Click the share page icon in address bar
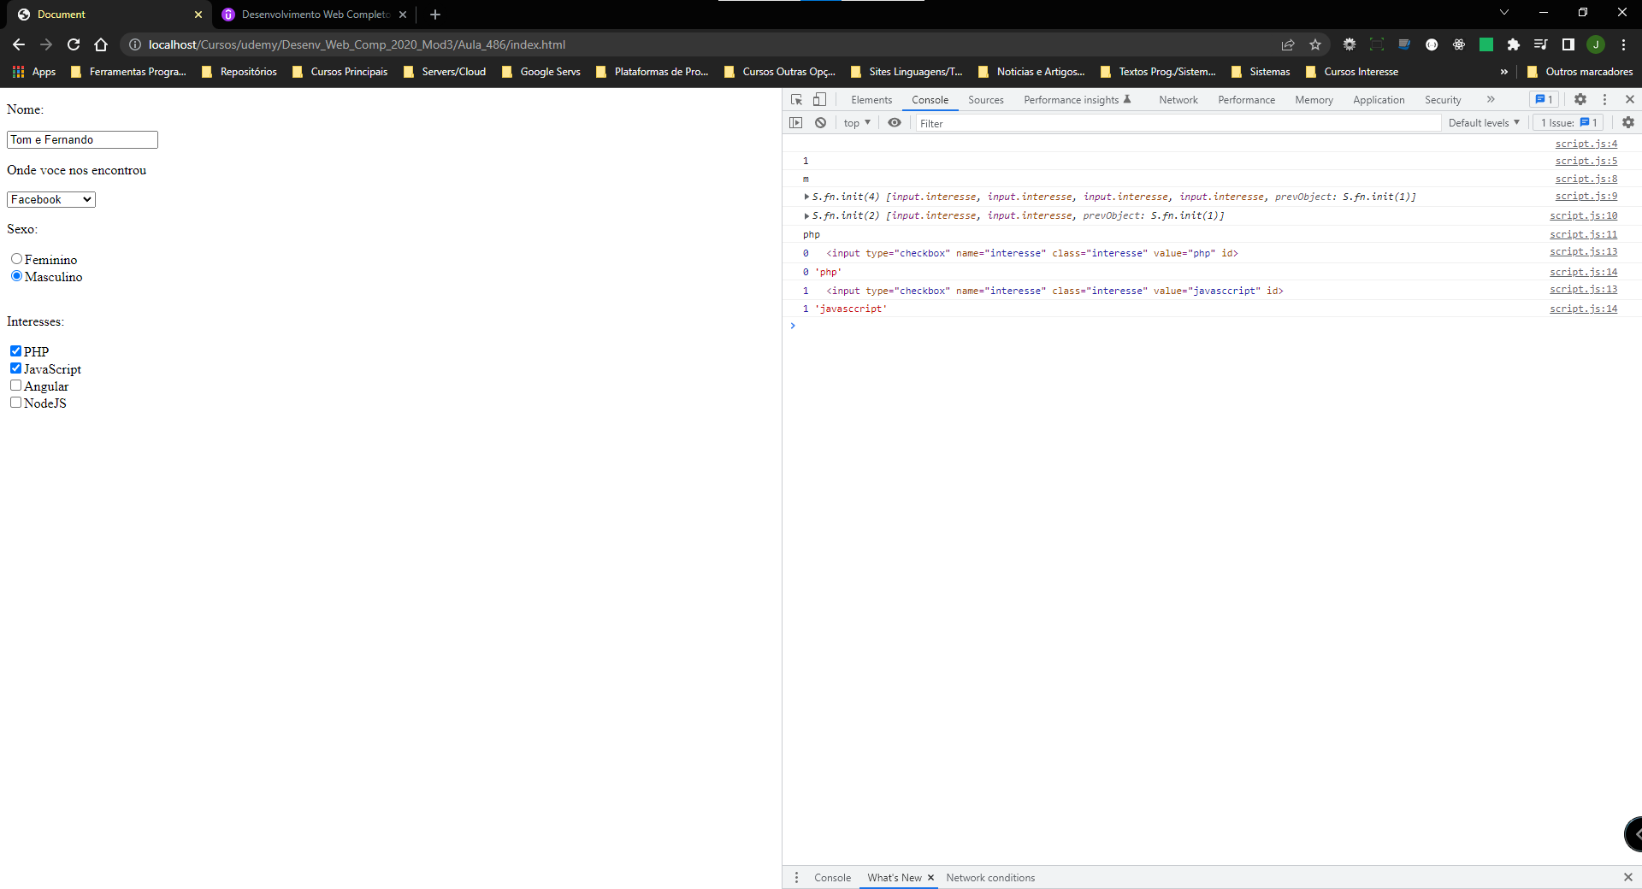 (1288, 44)
